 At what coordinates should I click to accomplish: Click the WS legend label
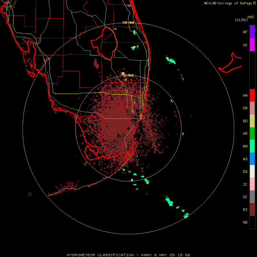click(x=245, y=159)
